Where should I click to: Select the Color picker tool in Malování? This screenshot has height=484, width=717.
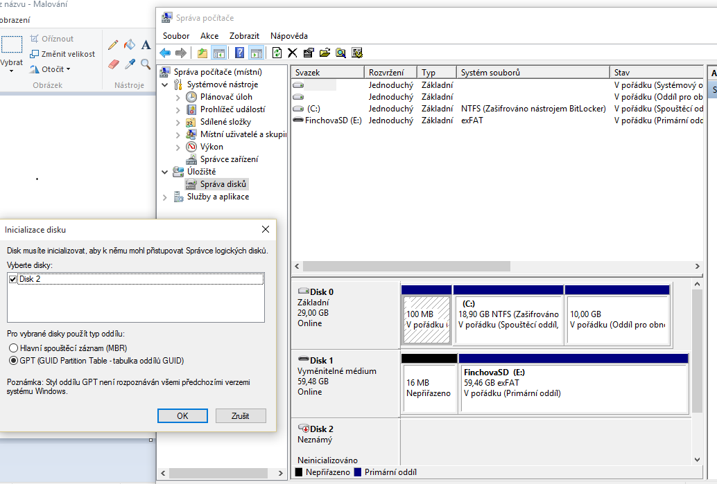point(130,64)
